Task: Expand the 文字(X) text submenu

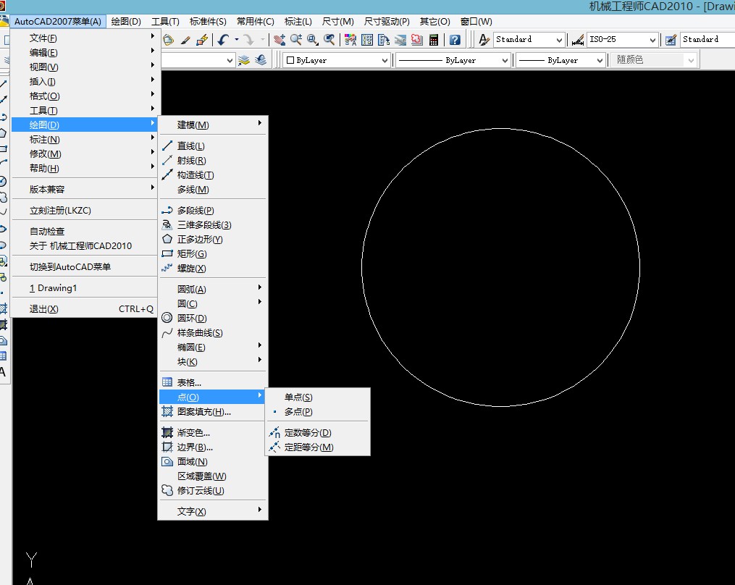Action: pyautogui.click(x=214, y=511)
